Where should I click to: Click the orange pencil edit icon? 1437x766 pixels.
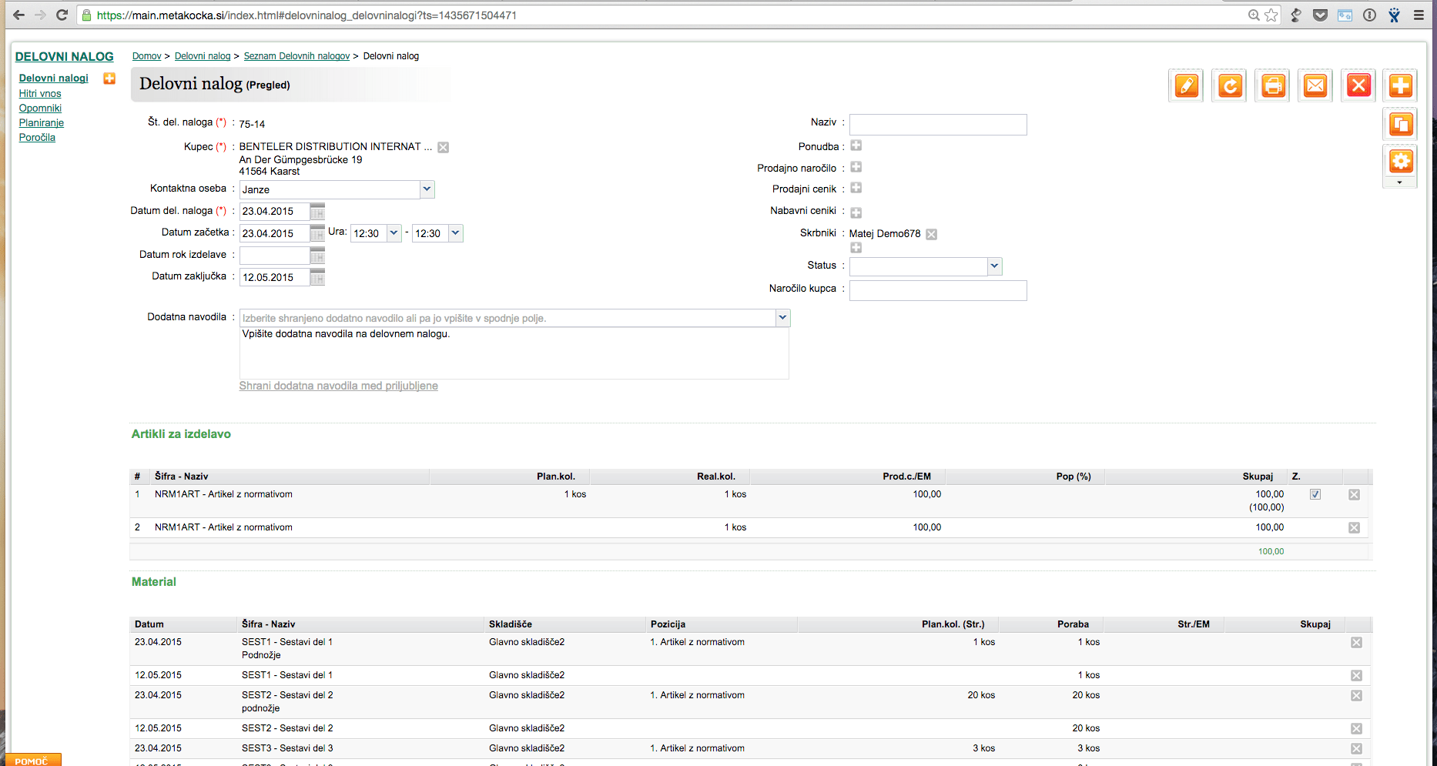point(1187,85)
